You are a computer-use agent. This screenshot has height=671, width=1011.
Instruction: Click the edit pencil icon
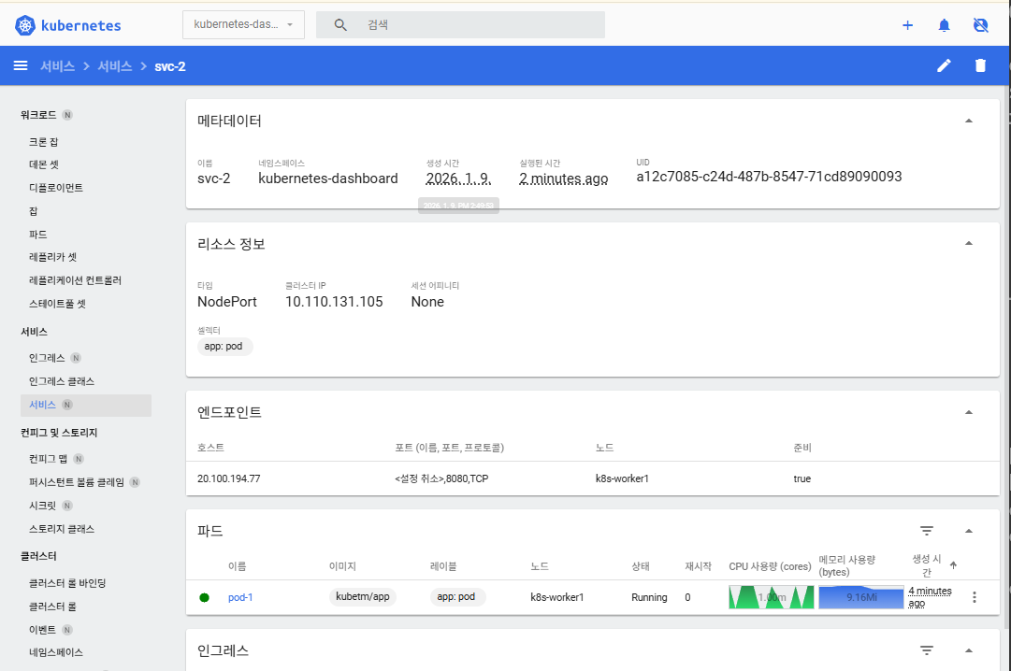pyautogui.click(x=944, y=65)
